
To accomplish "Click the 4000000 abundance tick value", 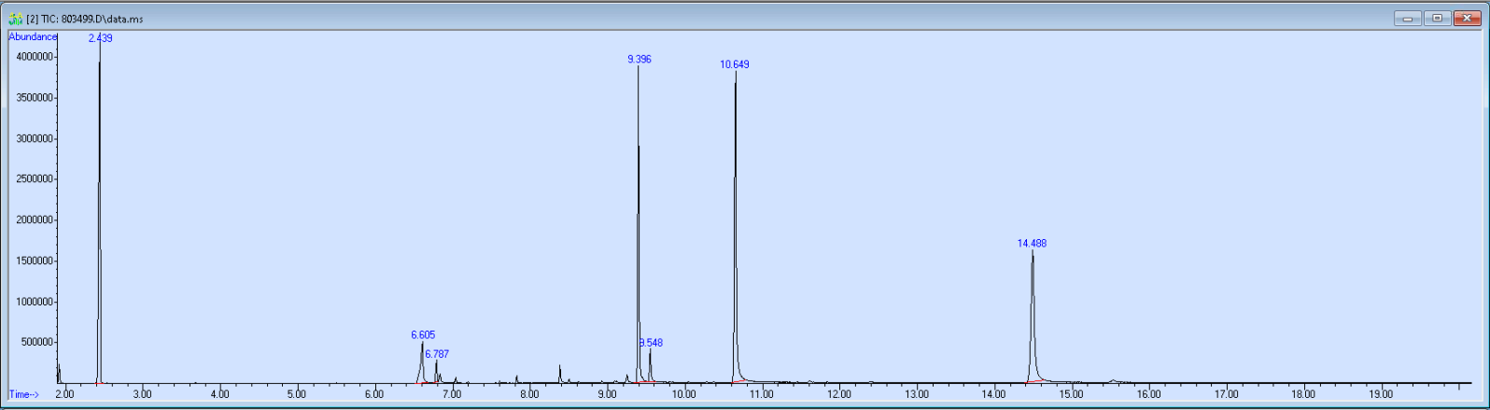I will coord(35,57).
